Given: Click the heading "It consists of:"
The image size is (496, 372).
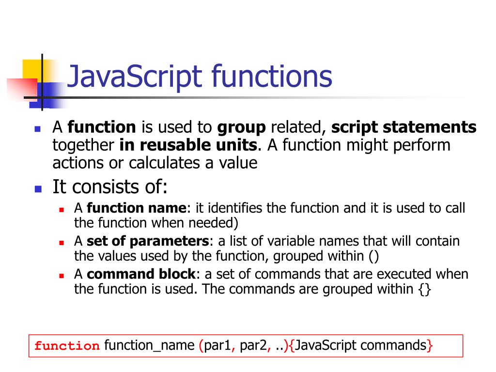Looking at the screenshot, I should click(110, 186).
